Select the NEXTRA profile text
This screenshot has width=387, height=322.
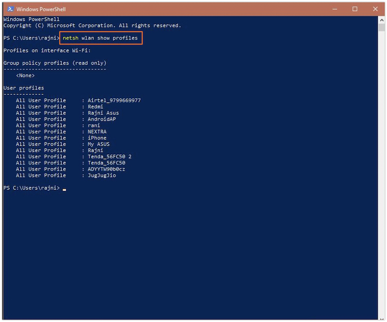tap(97, 132)
